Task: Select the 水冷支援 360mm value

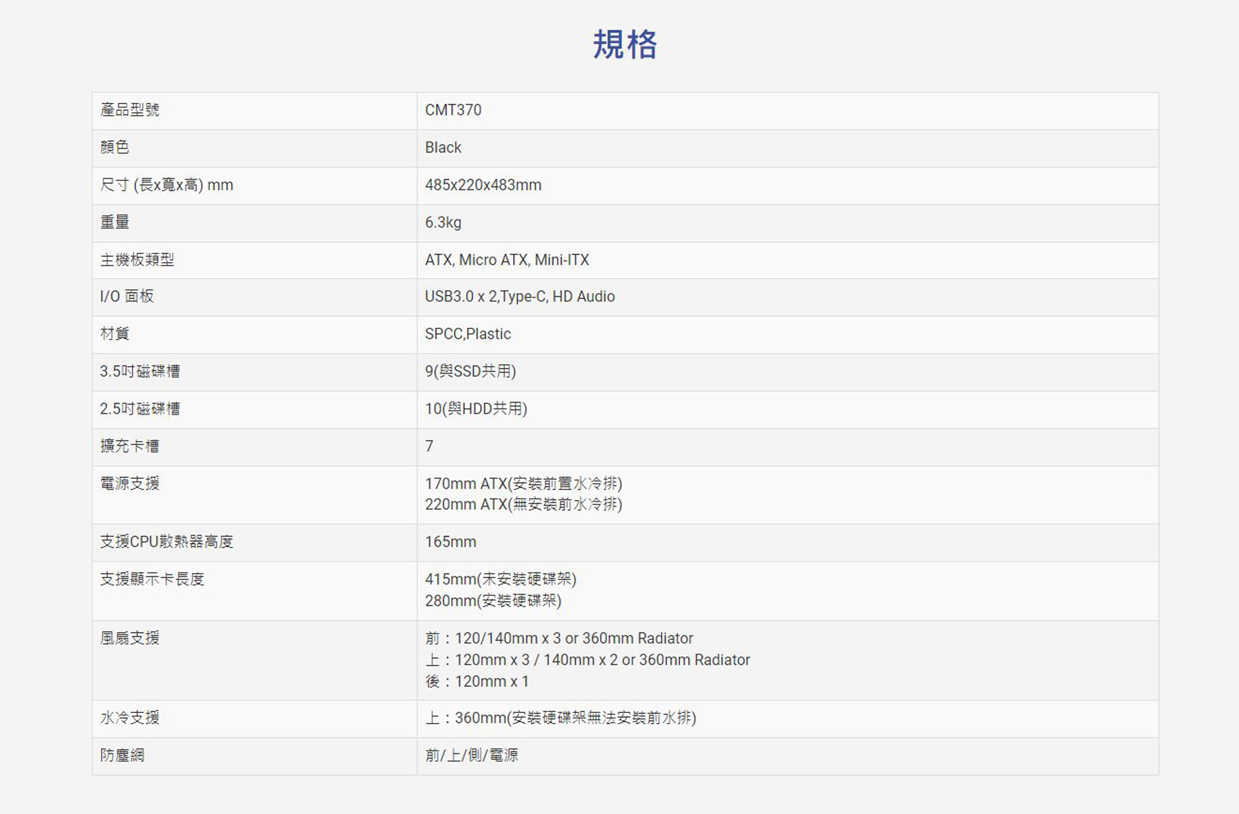Action: pos(560,718)
